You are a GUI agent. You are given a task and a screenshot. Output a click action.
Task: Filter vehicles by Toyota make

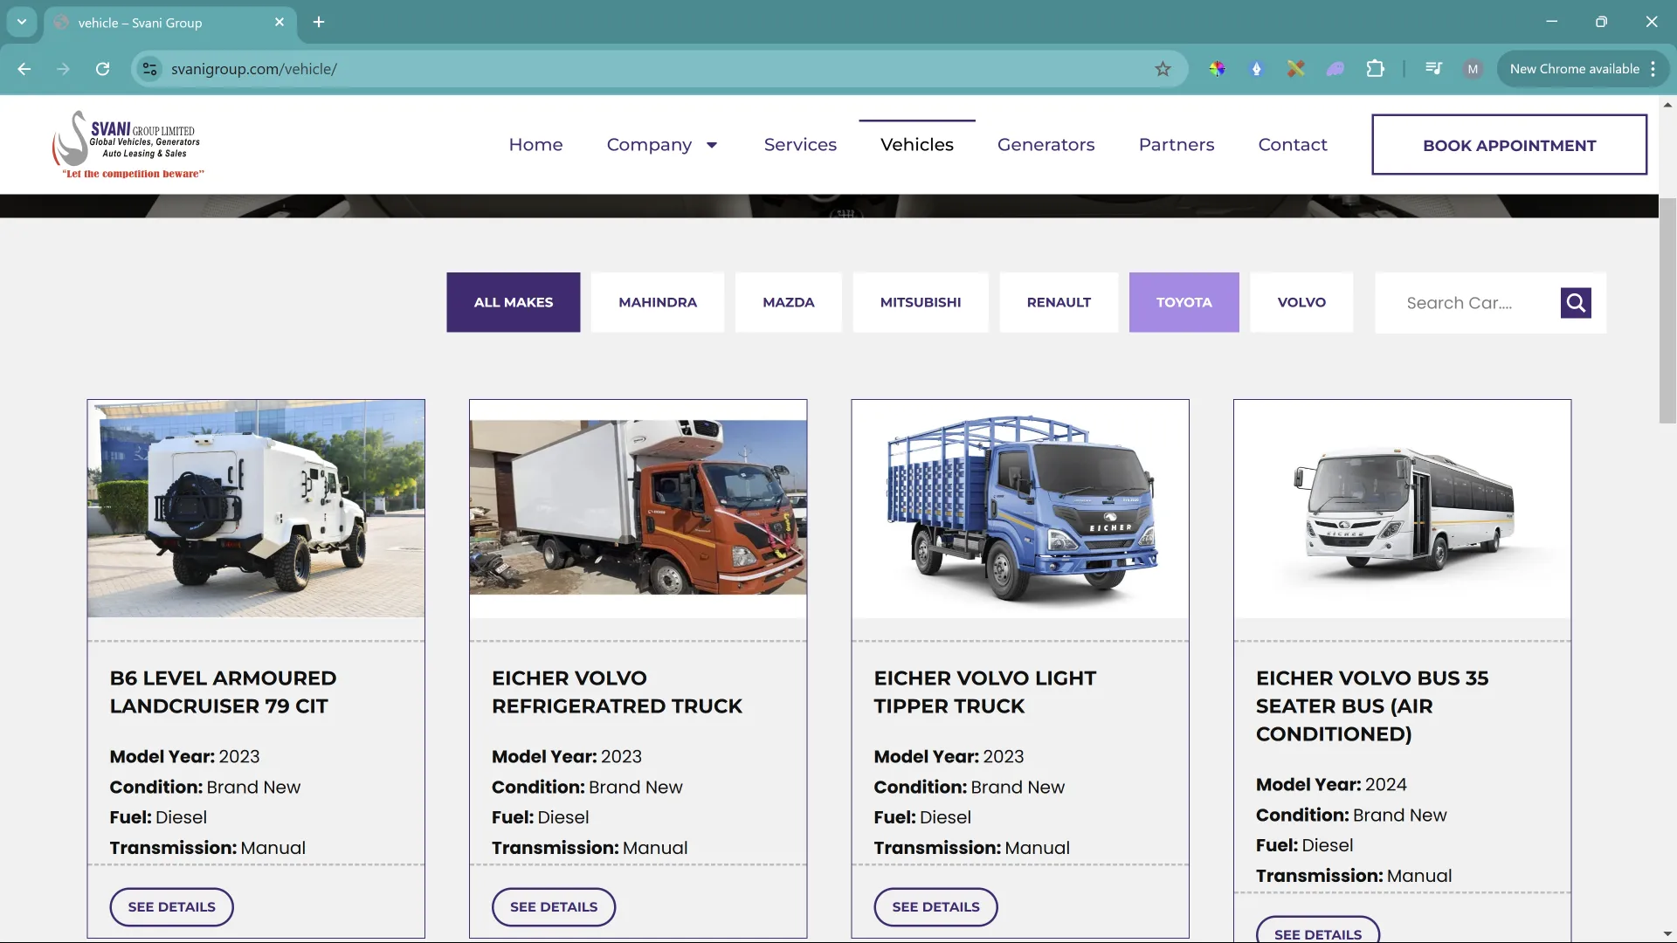coord(1184,302)
